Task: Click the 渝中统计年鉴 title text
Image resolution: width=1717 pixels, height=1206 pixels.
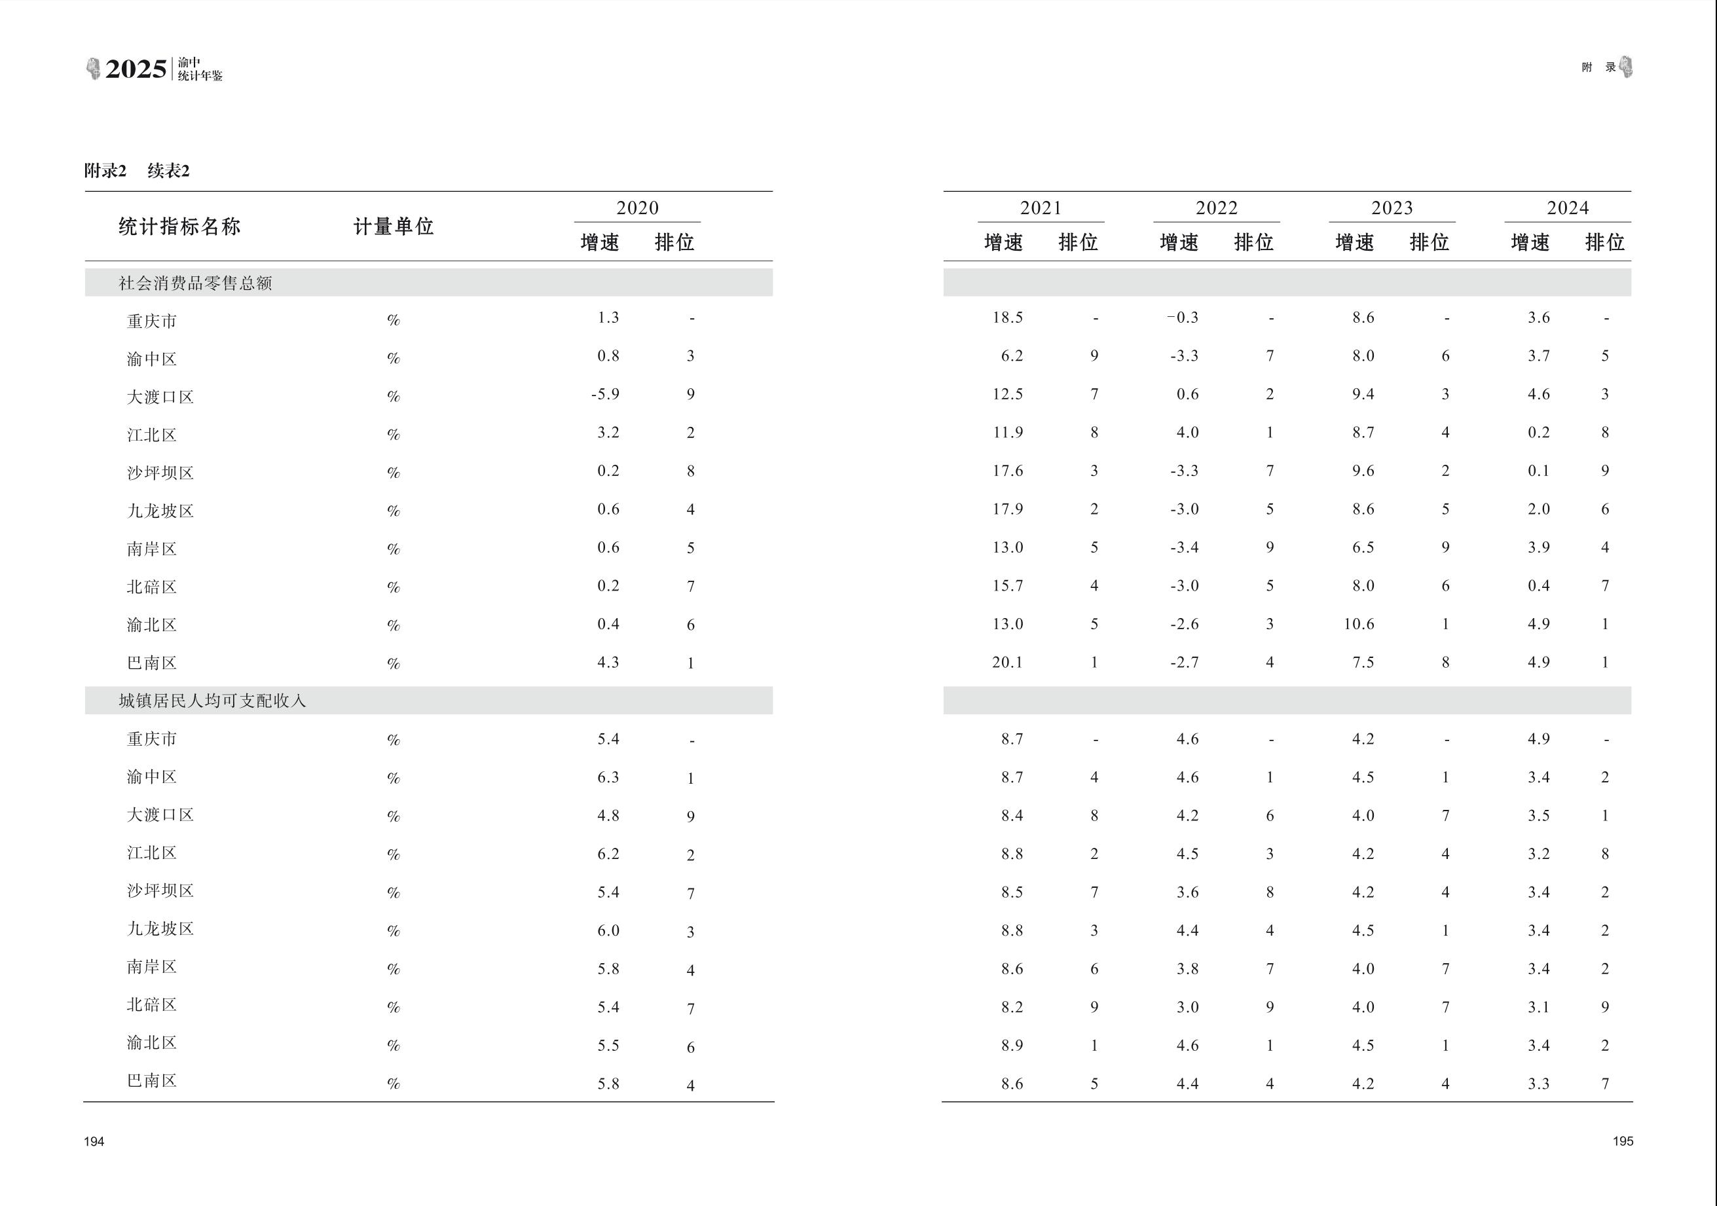Action: point(200,69)
